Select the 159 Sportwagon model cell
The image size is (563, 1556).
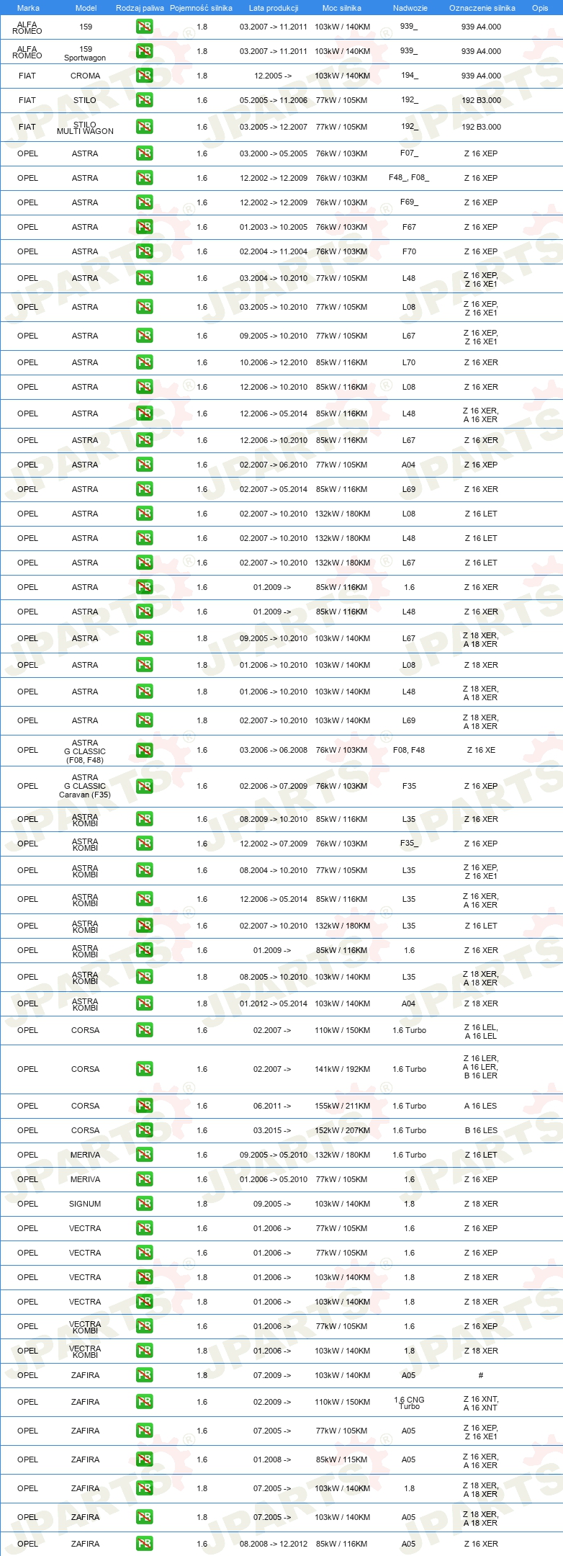click(85, 53)
